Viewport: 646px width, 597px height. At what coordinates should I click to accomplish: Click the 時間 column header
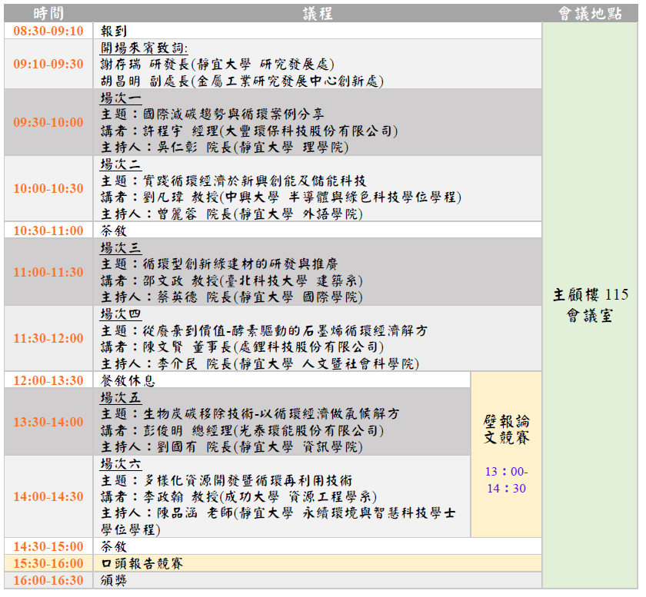[x=48, y=14]
